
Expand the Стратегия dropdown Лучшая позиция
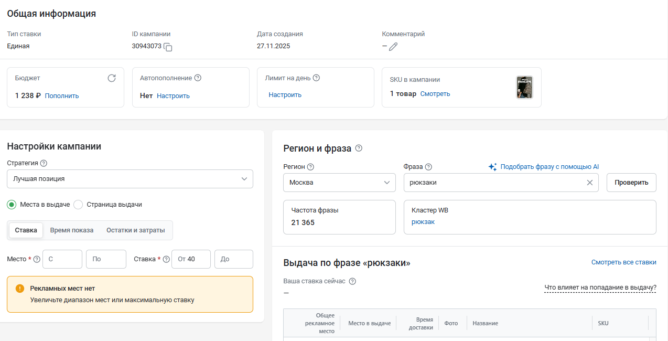130,179
